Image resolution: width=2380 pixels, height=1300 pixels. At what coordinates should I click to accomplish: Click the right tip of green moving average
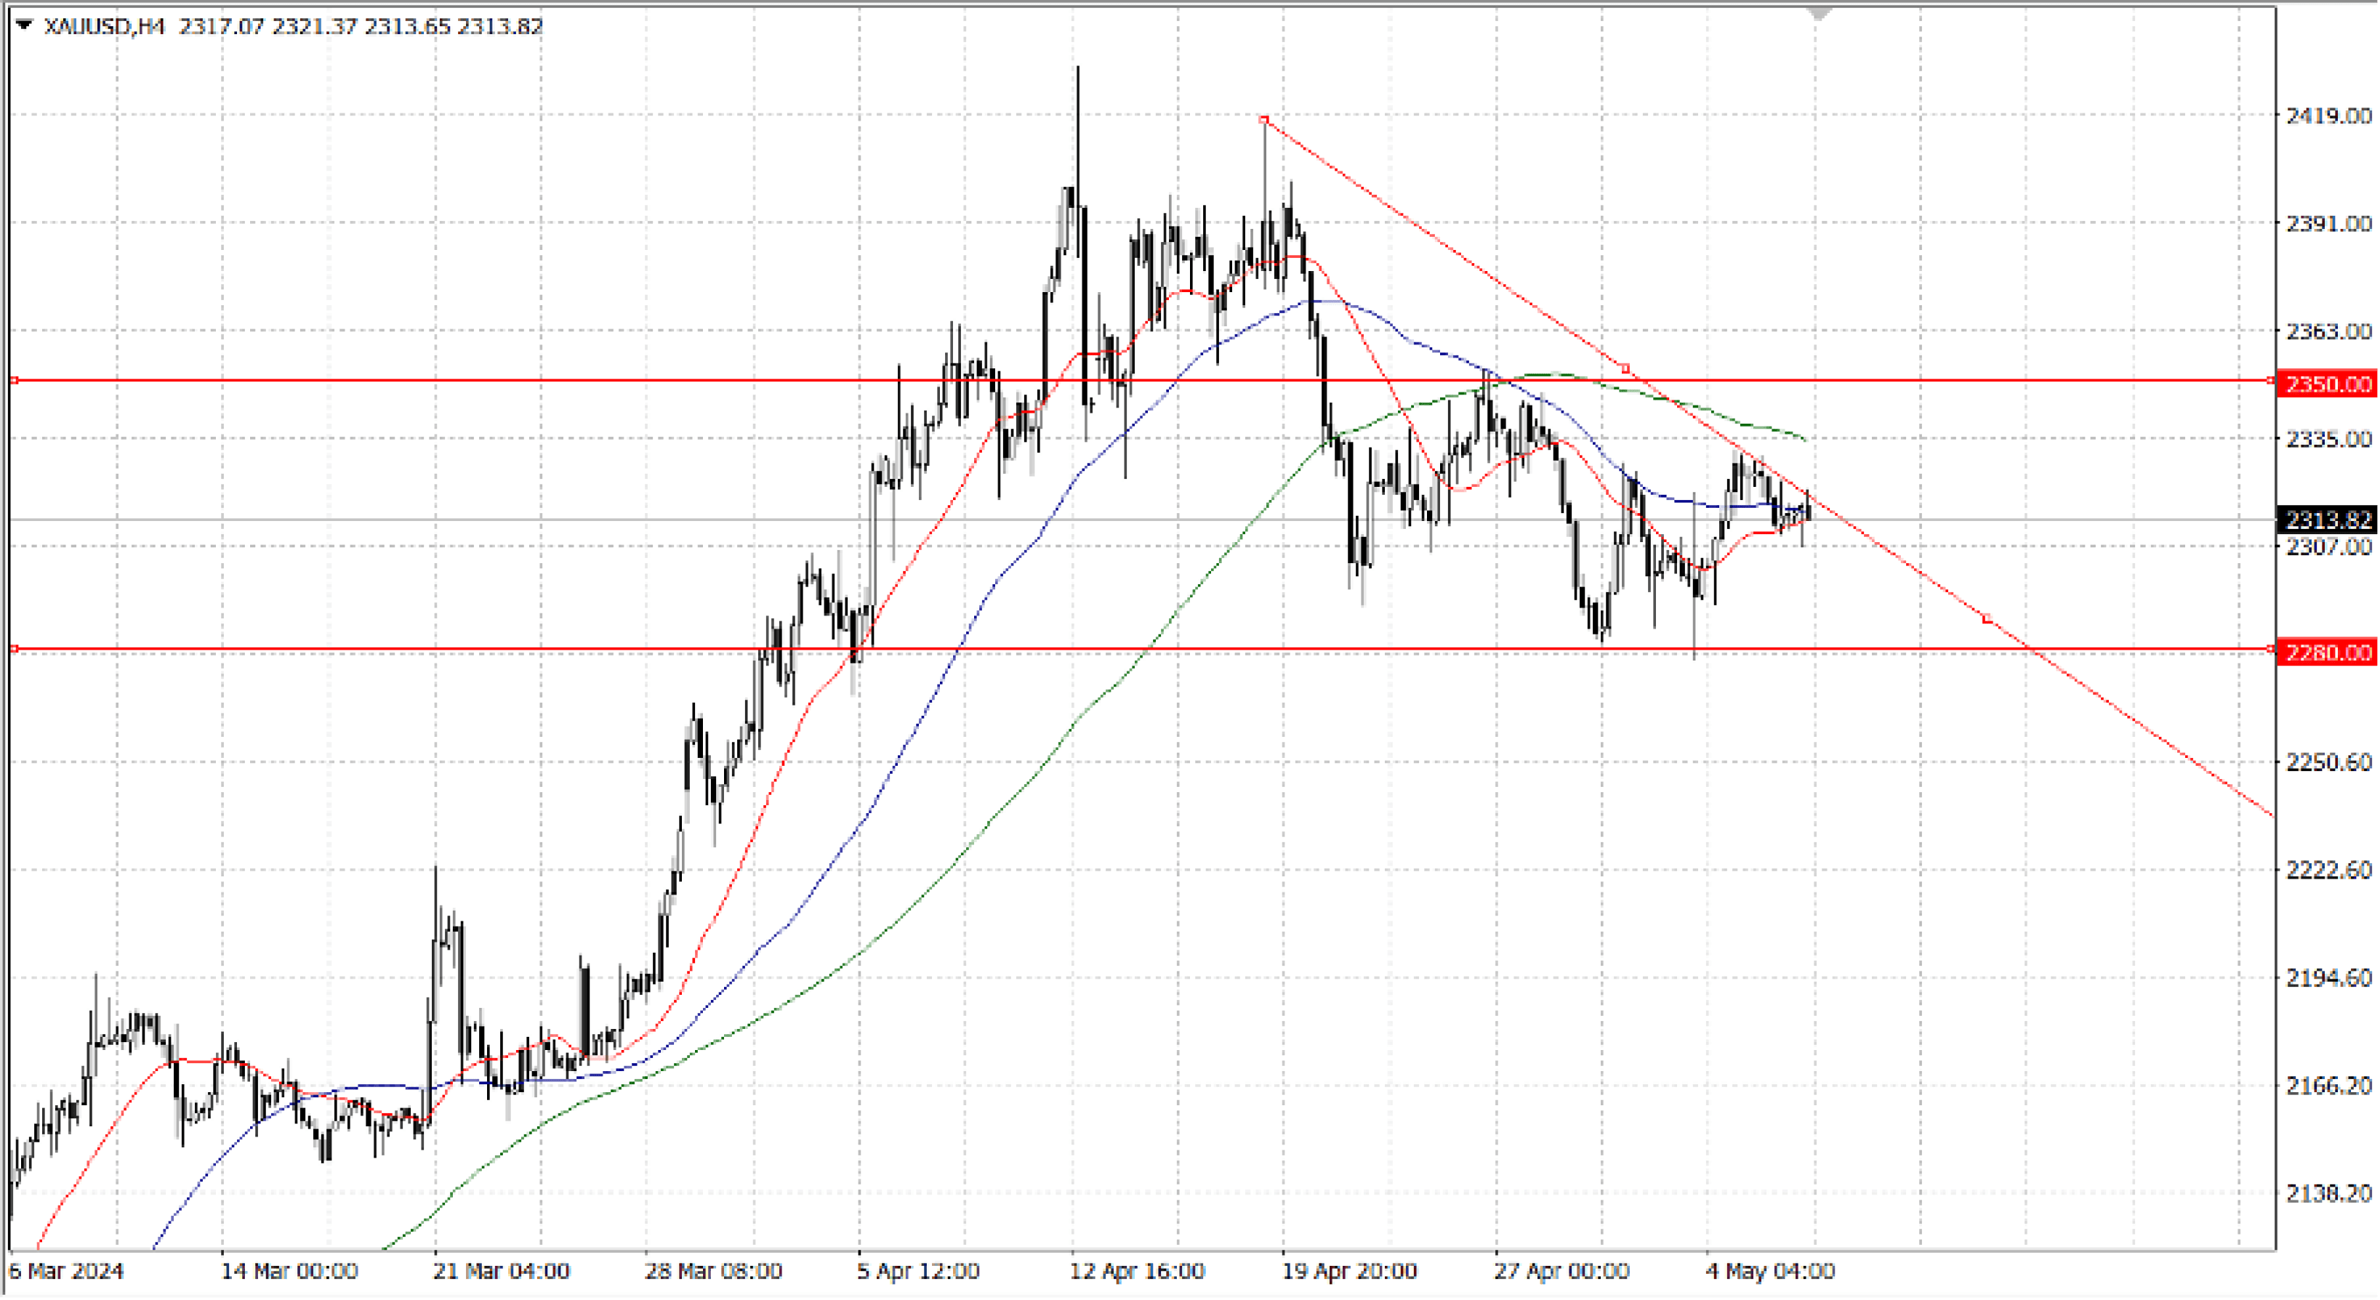[1804, 440]
